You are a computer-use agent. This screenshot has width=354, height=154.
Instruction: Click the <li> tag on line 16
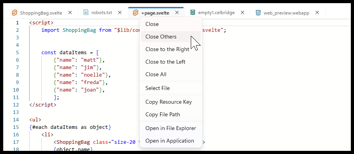coord(47,135)
